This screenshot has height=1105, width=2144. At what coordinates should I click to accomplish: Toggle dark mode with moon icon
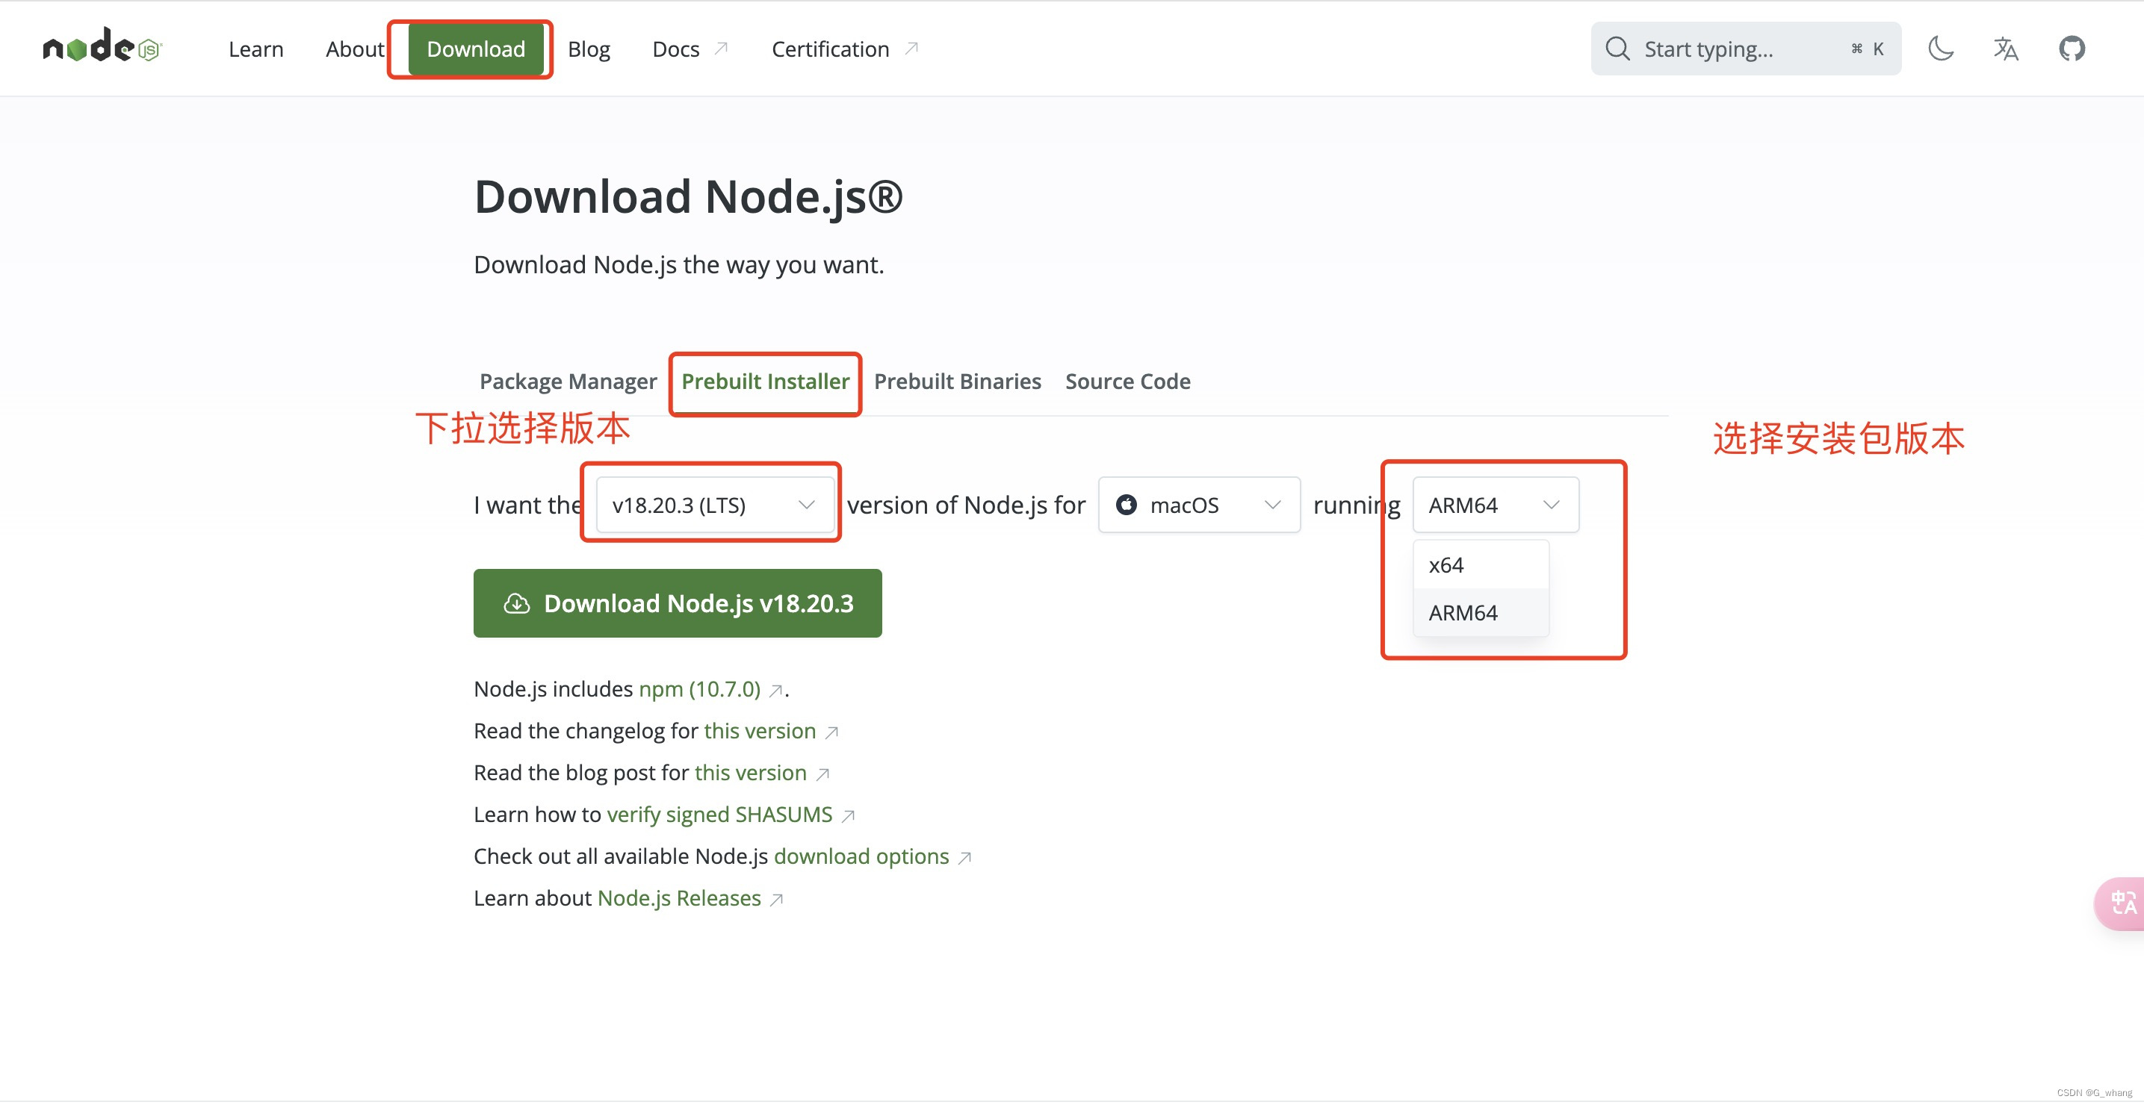[x=1942, y=48]
